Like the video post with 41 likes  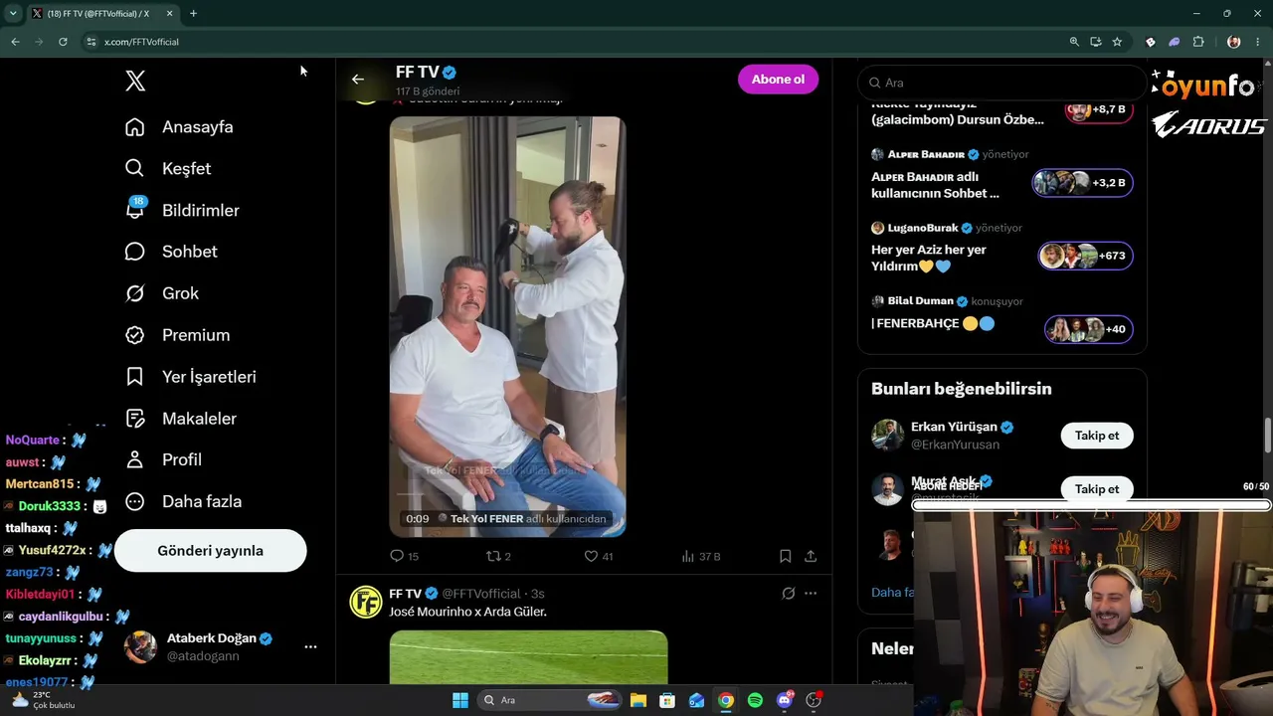598,557
